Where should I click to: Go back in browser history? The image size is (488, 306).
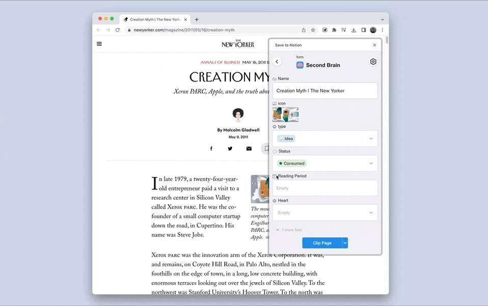click(99, 30)
